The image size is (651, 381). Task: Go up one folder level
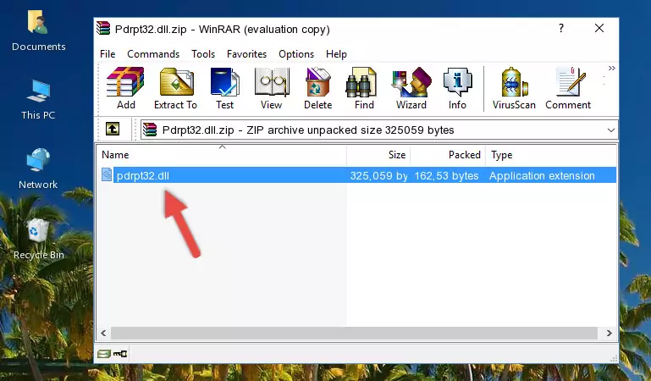point(113,129)
